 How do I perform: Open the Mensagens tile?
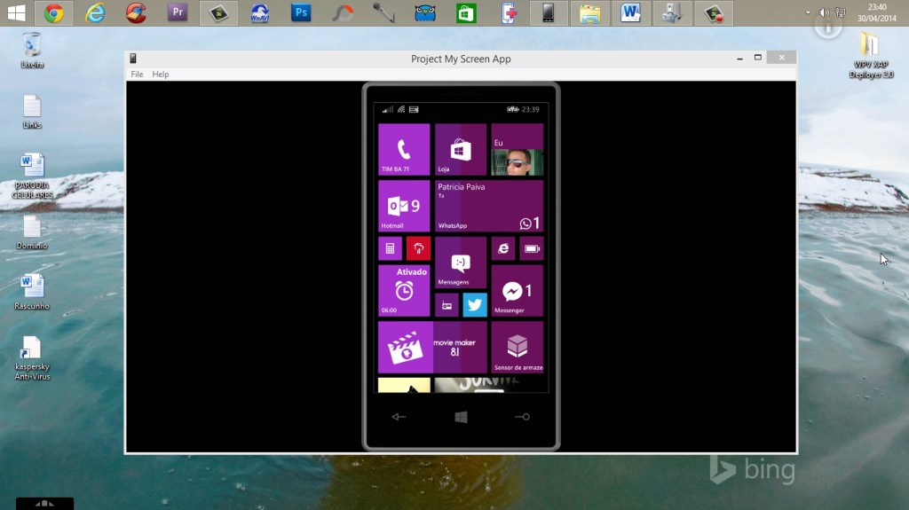(461, 263)
